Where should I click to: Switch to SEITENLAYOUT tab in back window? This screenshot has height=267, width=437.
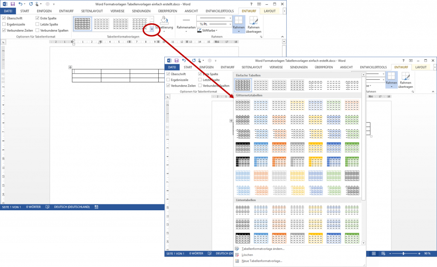tap(92, 11)
